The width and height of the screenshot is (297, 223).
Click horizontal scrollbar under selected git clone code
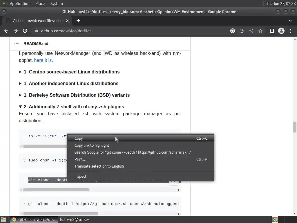pos(56,190)
